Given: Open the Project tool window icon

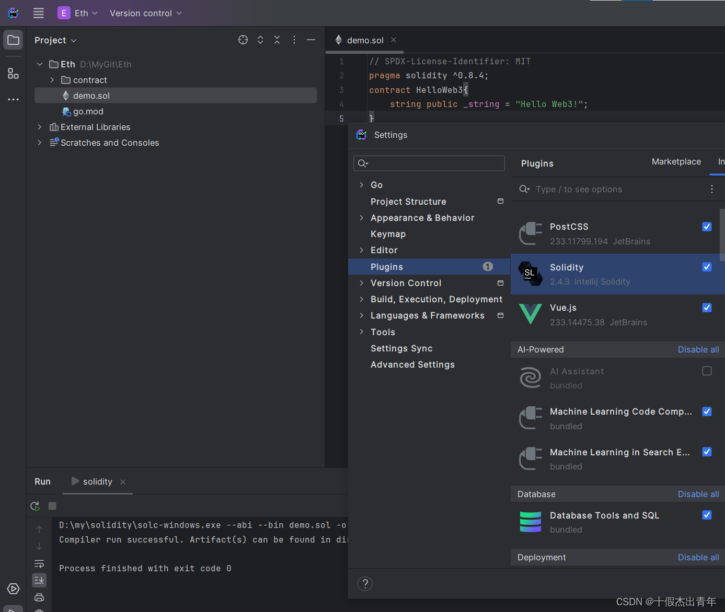Looking at the screenshot, I should [14, 40].
